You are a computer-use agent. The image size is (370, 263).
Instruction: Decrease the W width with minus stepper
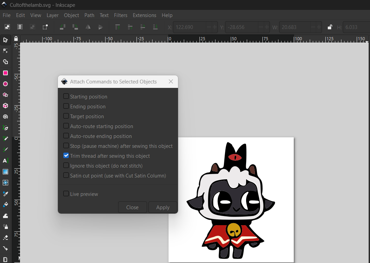(313, 27)
